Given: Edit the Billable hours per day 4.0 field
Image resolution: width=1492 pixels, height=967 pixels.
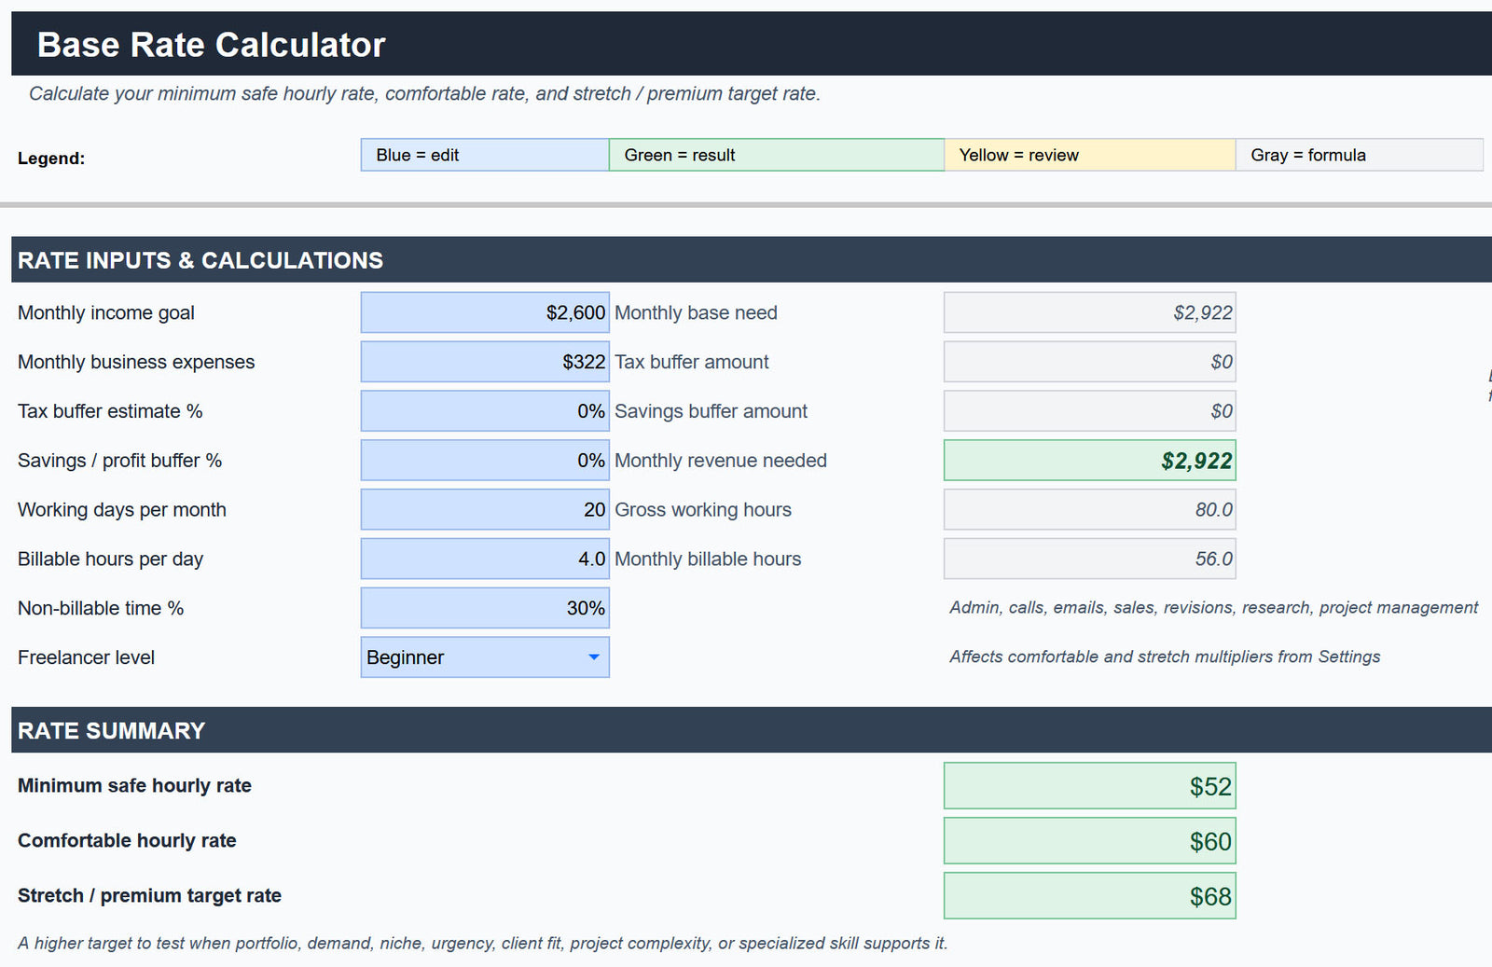Looking at the screenshot, I should point(485,559).
